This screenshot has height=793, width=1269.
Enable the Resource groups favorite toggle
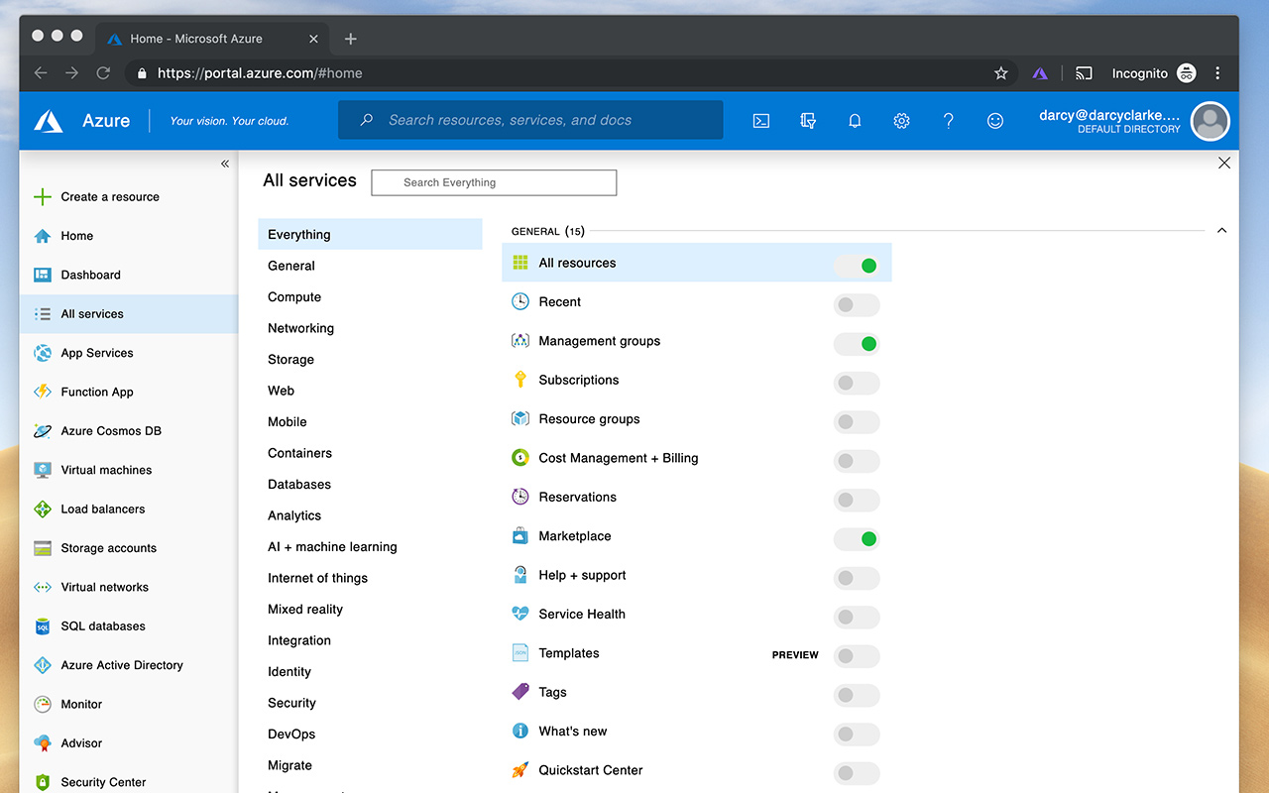point(857,422)
